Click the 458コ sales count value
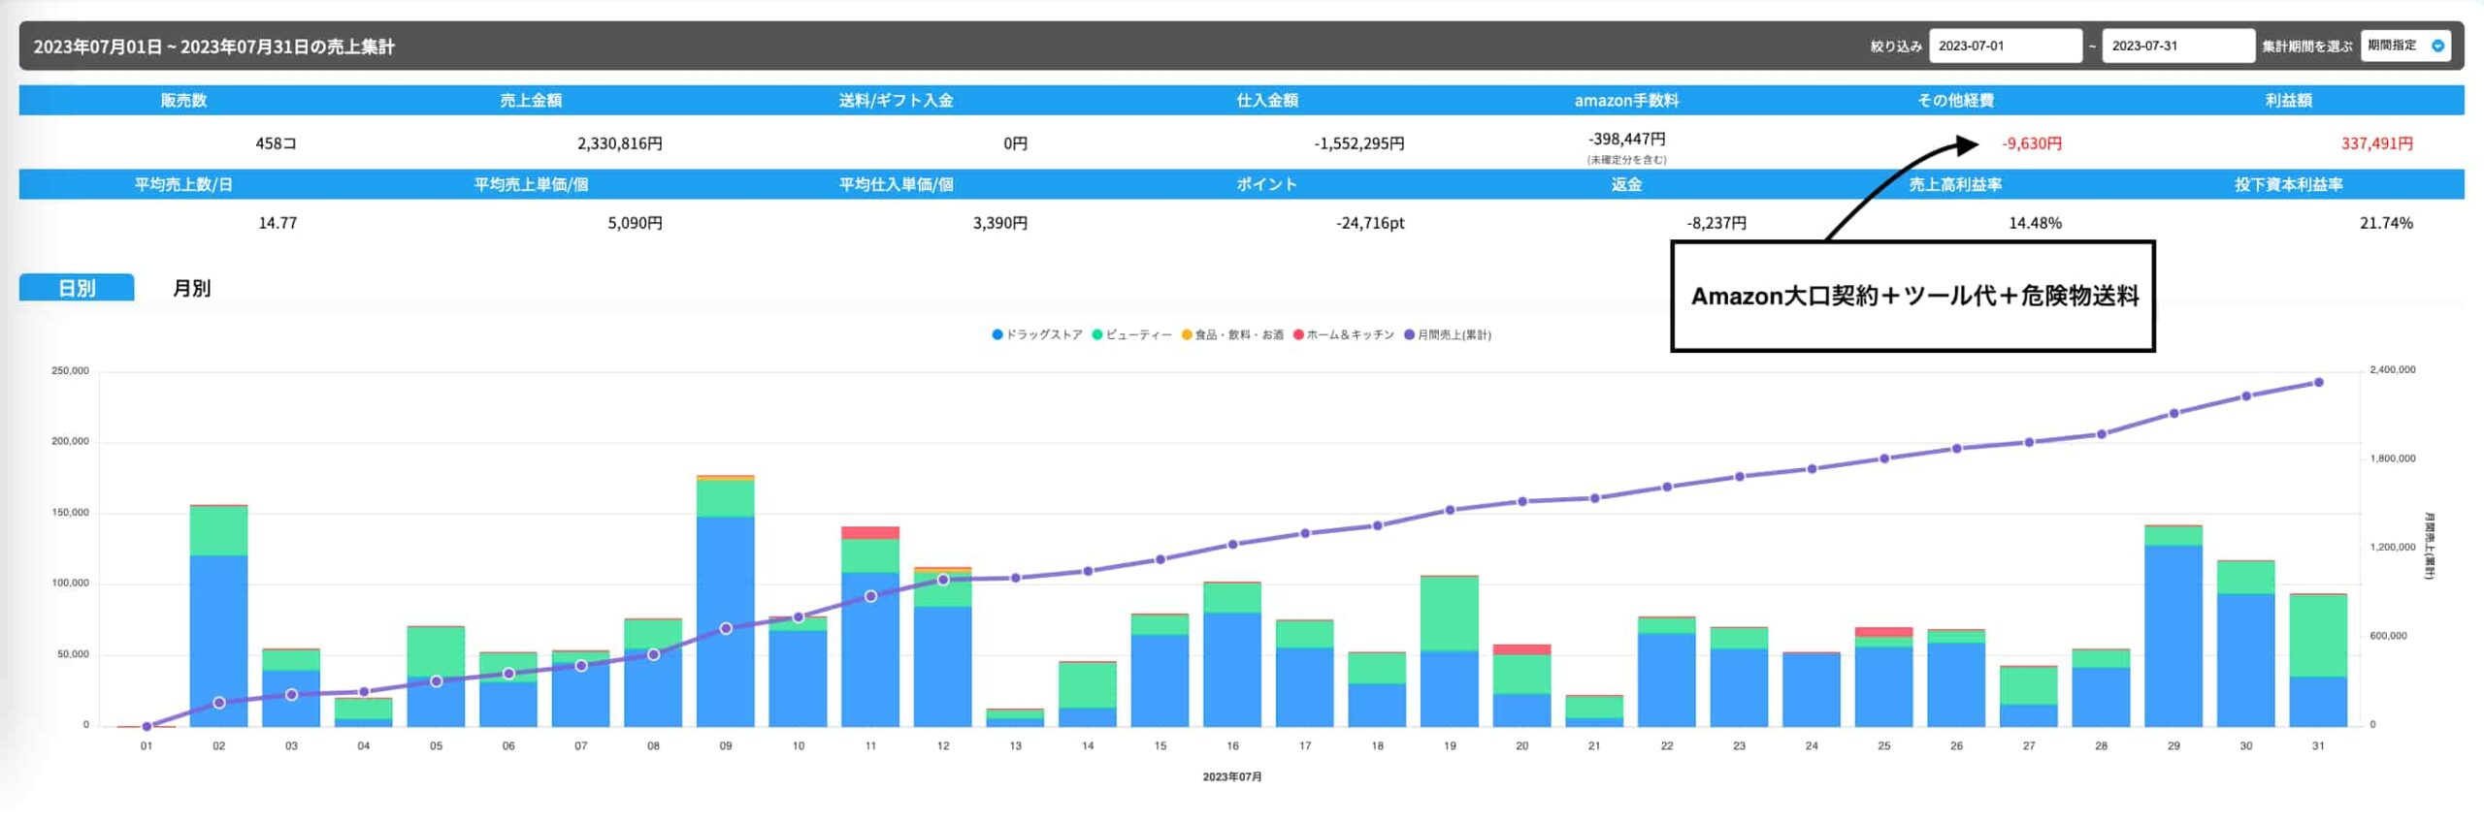The image size is (2484, 821). [x=276, y=143]
